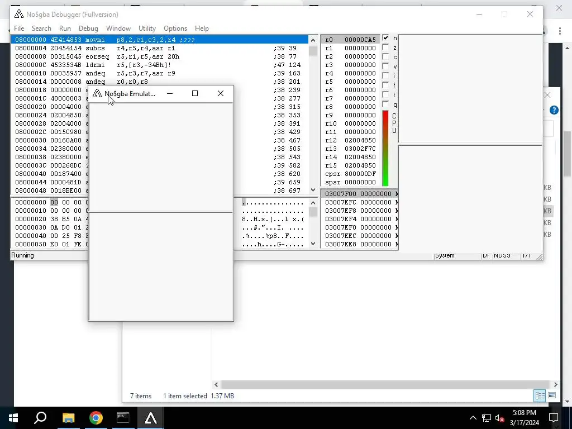This screenshot has width=572, height=429.
Task: Select hex dump row 00000050
Action: 50,245
